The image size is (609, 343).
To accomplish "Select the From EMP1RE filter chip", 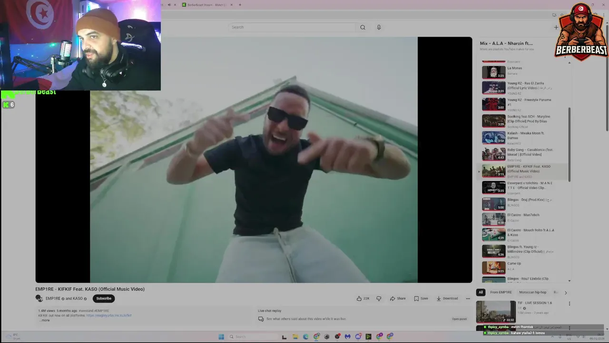I will point(501,293).
